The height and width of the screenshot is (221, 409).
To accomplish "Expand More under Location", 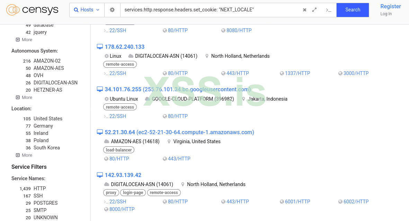I will click(24, 155).
